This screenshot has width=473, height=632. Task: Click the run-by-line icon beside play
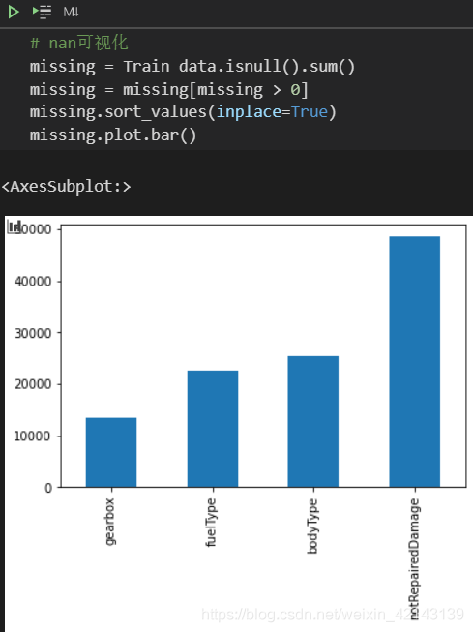tap(42, 12)
